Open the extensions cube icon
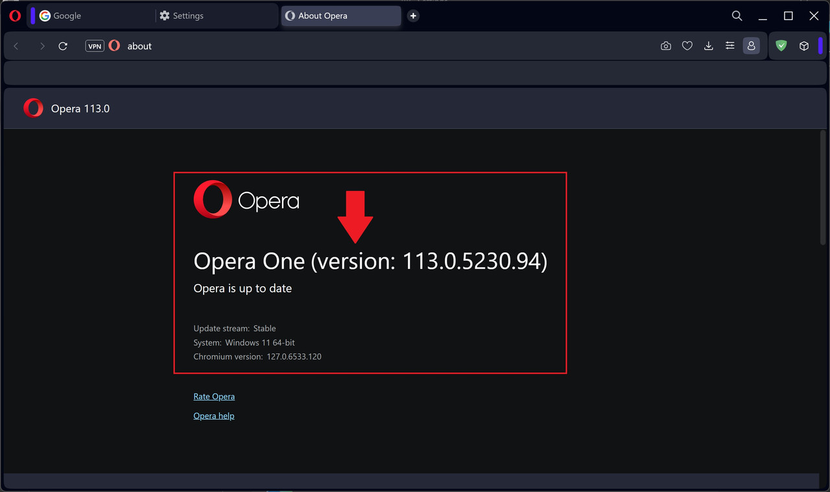 click(804, 46)
